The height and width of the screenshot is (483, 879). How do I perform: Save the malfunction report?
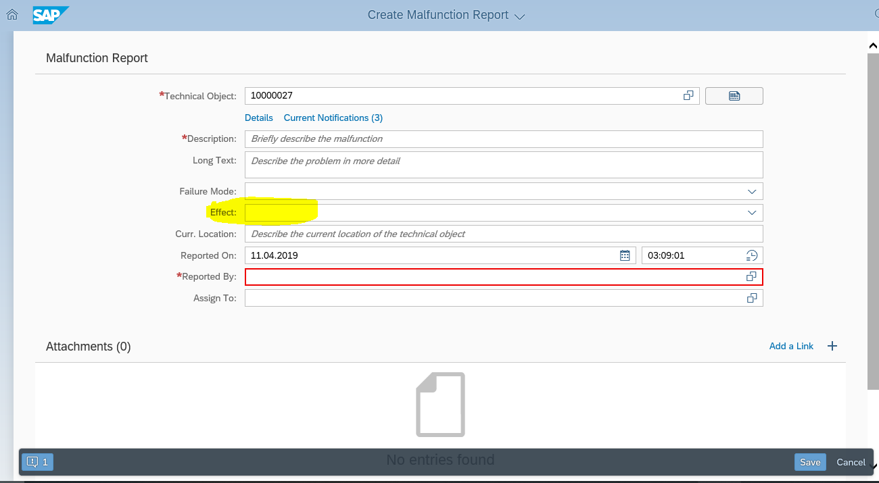click(810, 462)
